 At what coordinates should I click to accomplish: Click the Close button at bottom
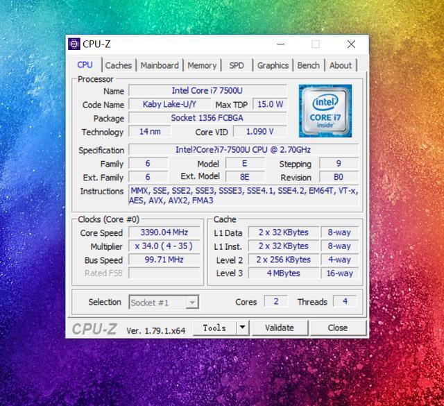pos(338,328)
